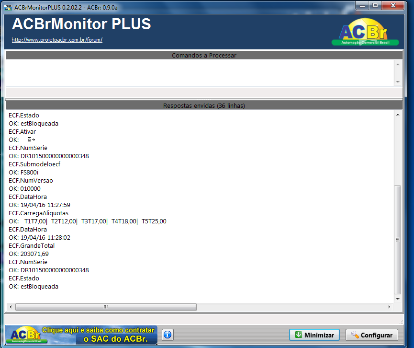Image resolution: width=414 pixels, height=348 pixels.
Task: Click the right arrow of the horizontal scrollbar
Action: point(389,307)
